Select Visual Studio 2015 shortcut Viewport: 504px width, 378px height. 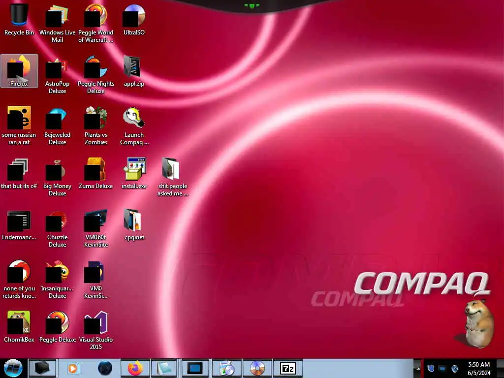coord(96,330)
